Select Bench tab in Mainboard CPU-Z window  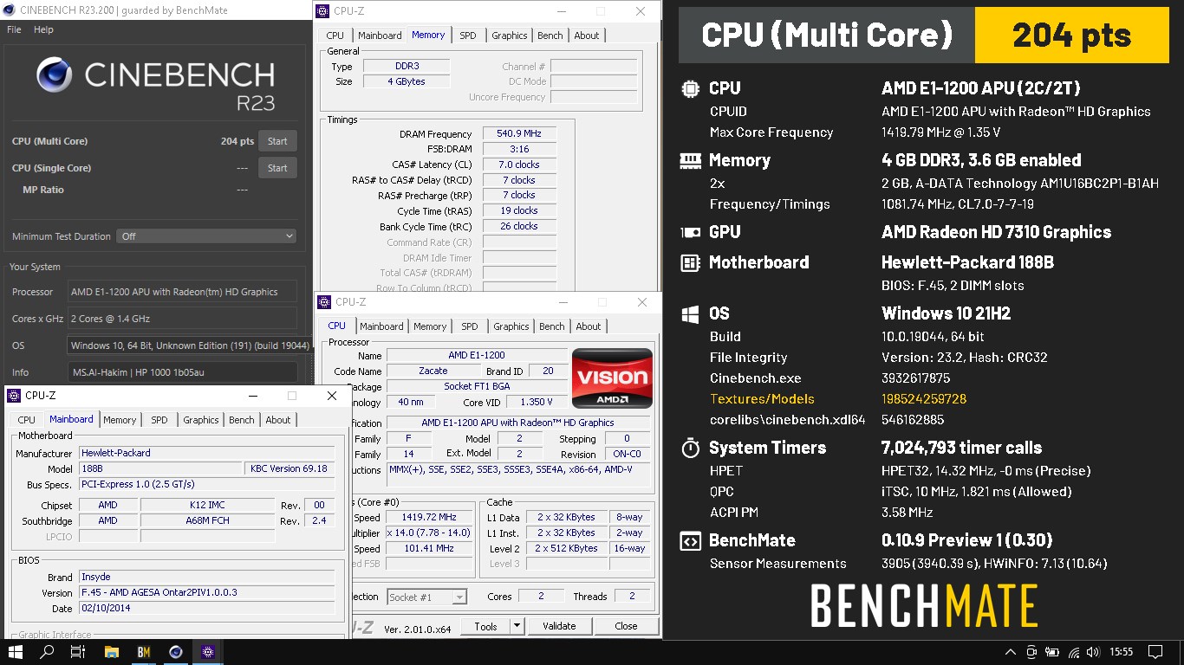[242, 420]
